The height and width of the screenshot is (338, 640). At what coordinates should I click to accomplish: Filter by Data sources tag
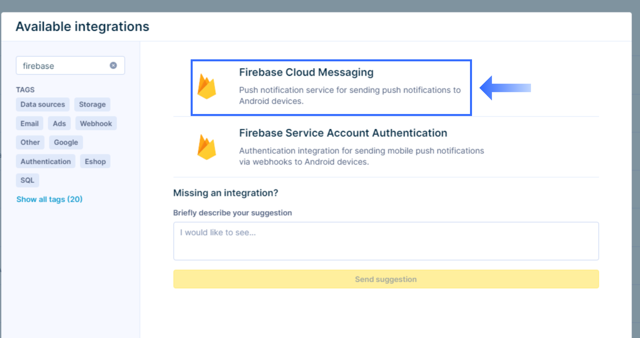(x=43, y=104)
